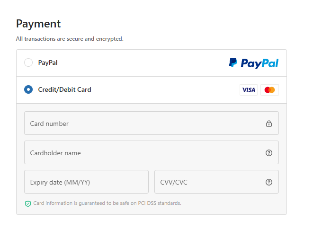Select the Credit/Debit Card radio button
The image size is (313, 230).
(28, 89)
